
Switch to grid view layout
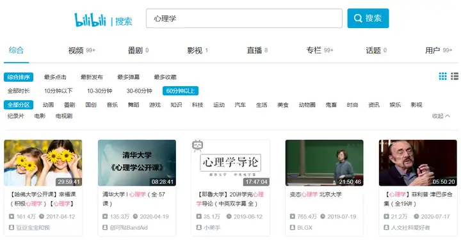point(442,76)
